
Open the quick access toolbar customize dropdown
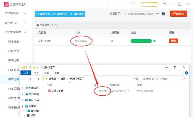point(38,68)
